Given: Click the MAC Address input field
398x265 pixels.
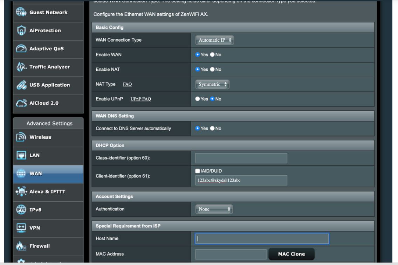Looking at the screenshot, I should point(231,254).
